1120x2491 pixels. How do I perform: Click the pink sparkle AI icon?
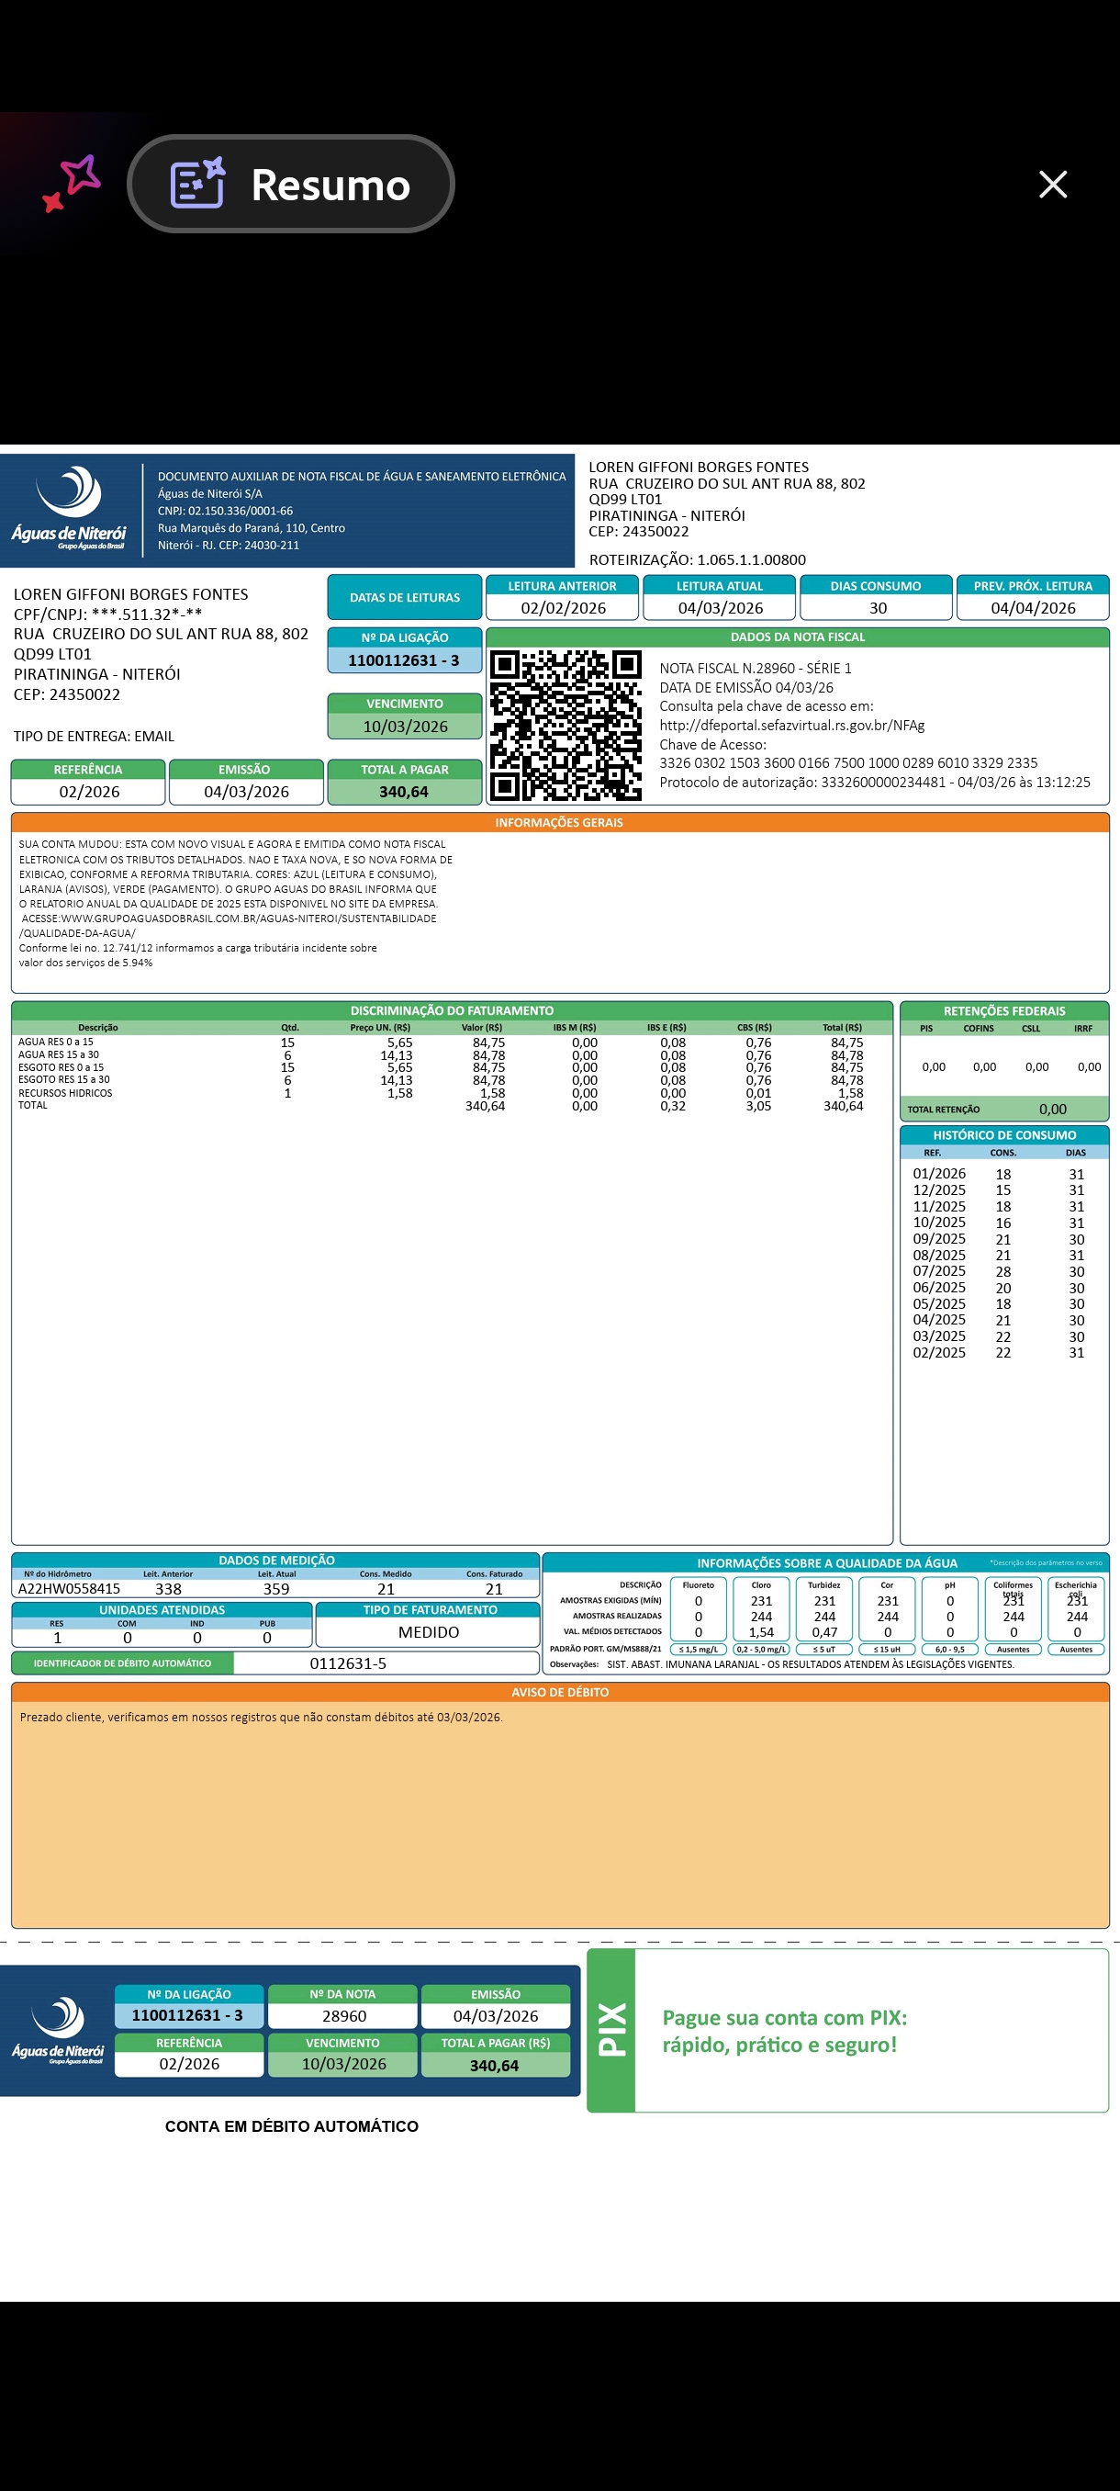tap(72, 183)
